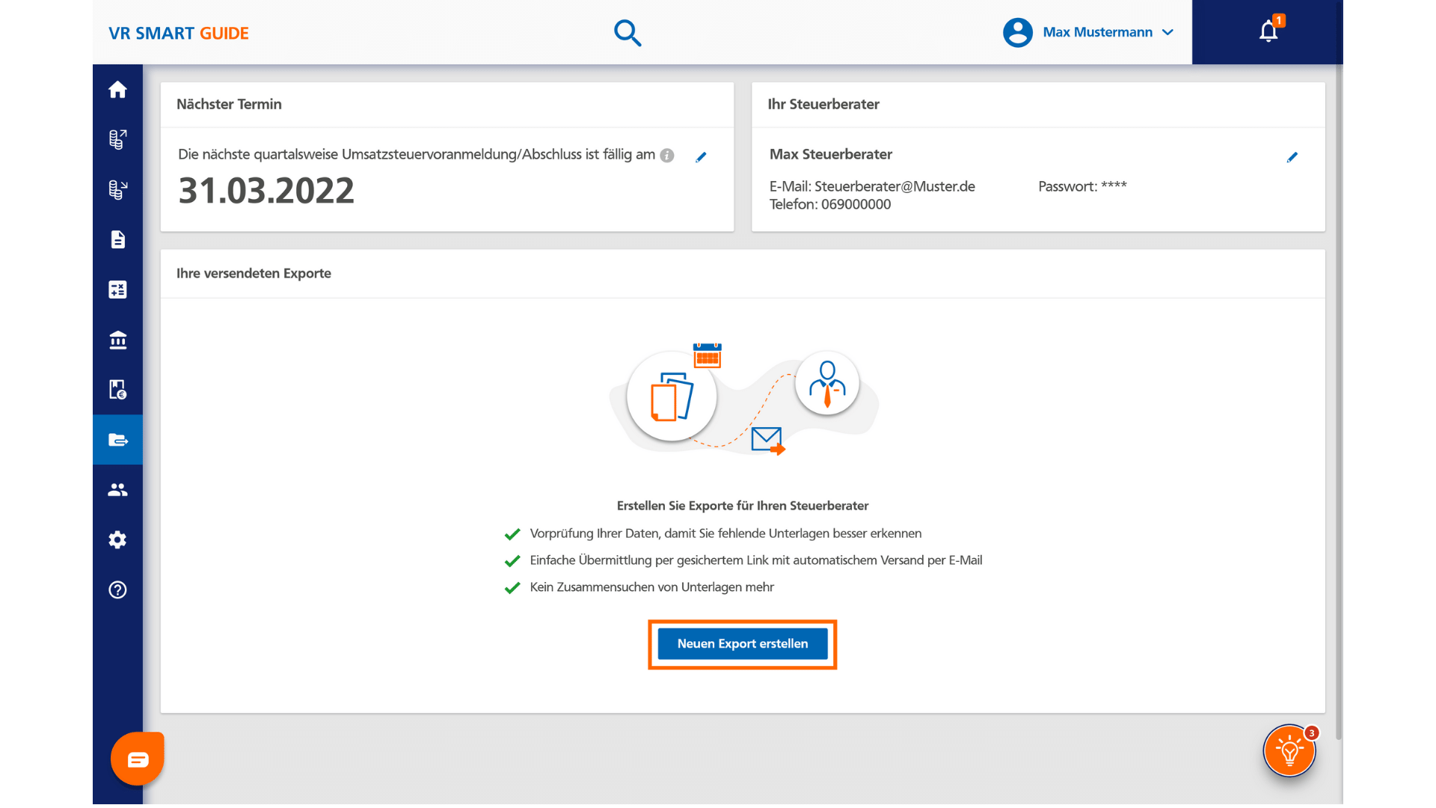Viewport: 1436px width, 808px height.
Task: Open the orange lightbulb tips button
Action: [1289, 750]
